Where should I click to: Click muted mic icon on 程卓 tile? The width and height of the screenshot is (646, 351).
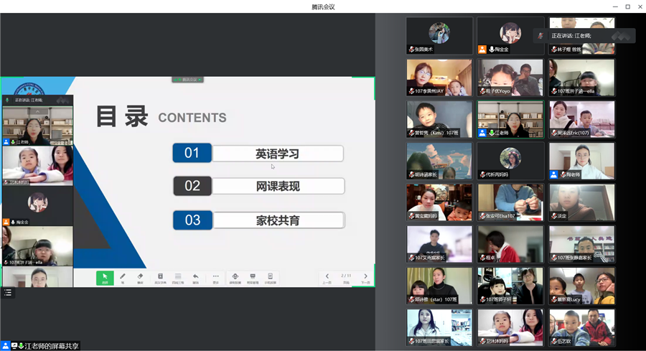(482, 258)
